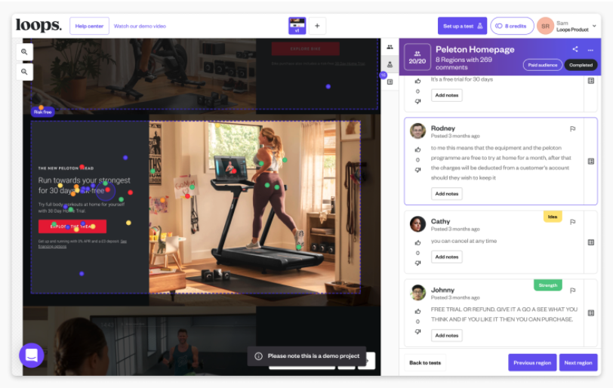The width and height of the screenshot is (616, 391).
Task: Open the notes sidebar icon with badge
Action: [x=390, y=82]
